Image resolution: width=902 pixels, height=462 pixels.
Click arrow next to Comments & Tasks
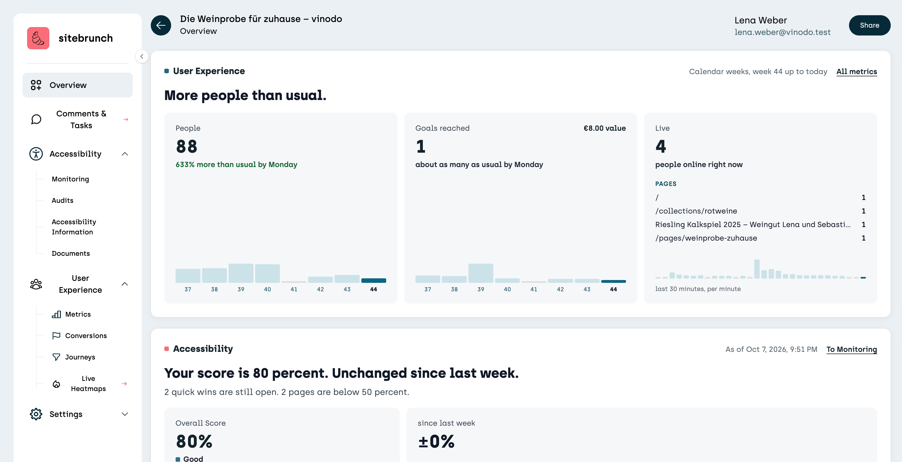click(x=126, y=119)
